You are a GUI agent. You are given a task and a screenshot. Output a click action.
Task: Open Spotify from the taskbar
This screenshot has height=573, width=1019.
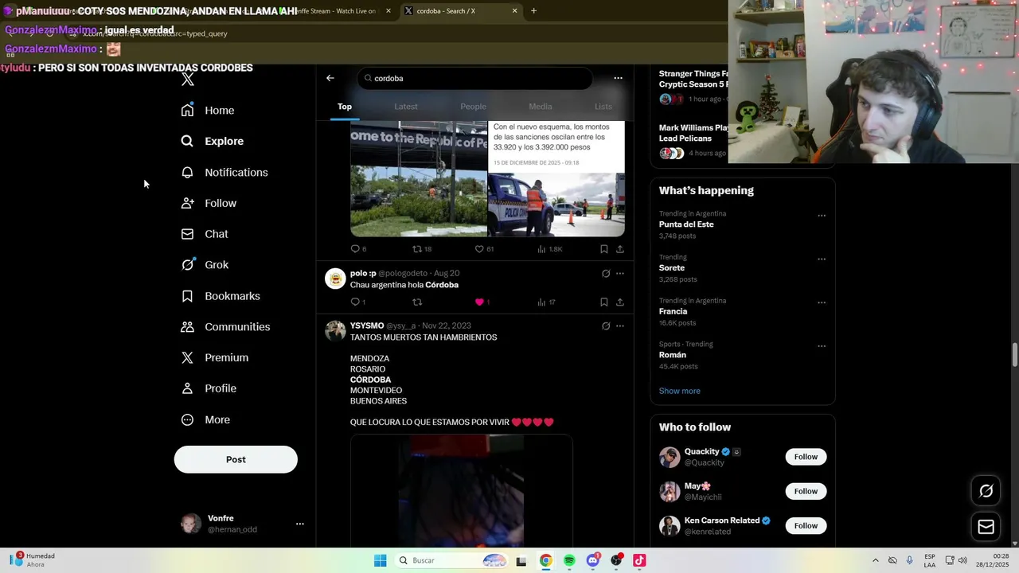tap(569, 560)
